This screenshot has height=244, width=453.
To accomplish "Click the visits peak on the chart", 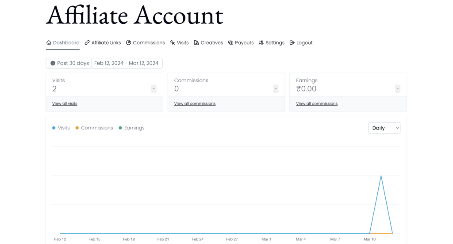I will 381,176.
